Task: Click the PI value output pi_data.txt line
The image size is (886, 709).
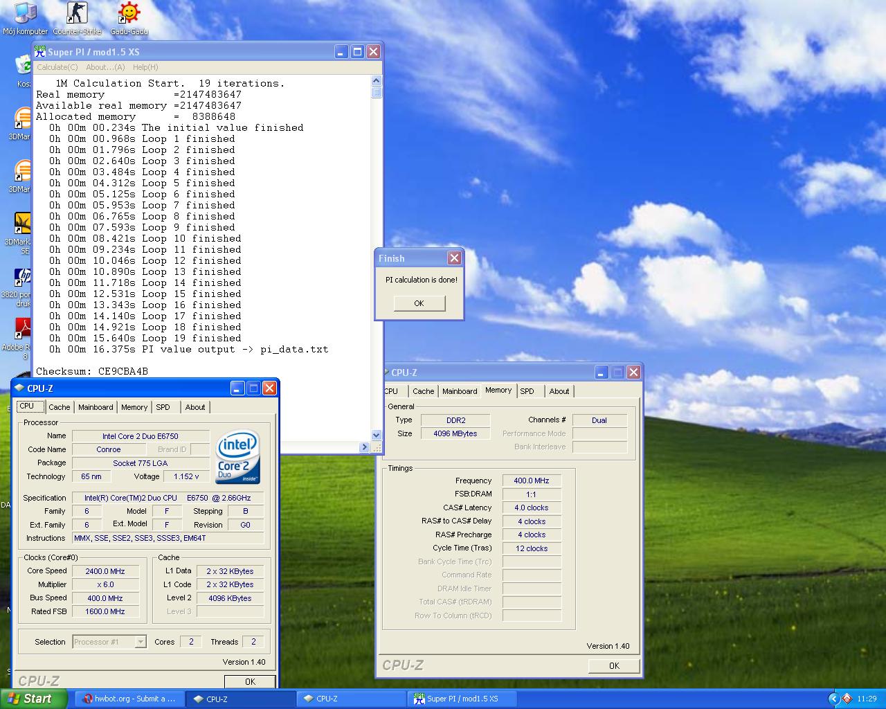Action: pos(189,349)
